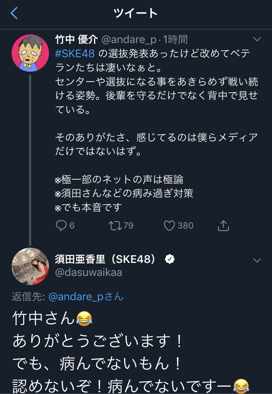This screenshot has height=394, width=272.
Task: Tap the 380 like count
Action: click(x=185, y=226)
